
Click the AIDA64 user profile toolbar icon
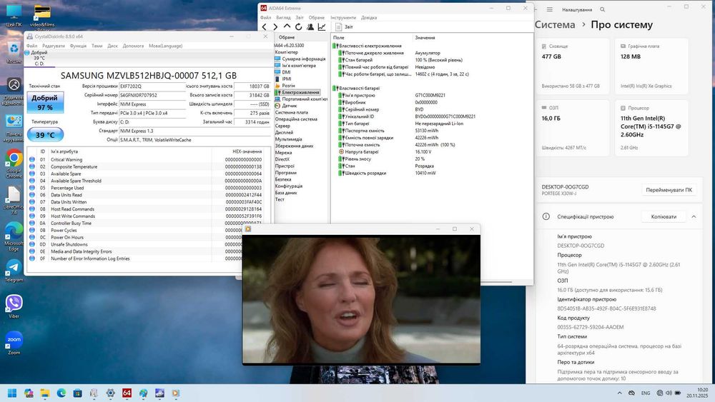coord(310,27)
